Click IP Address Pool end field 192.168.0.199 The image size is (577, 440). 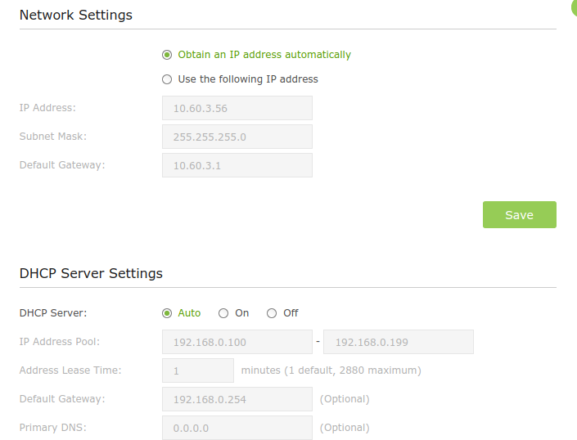(x=399, y=342)
